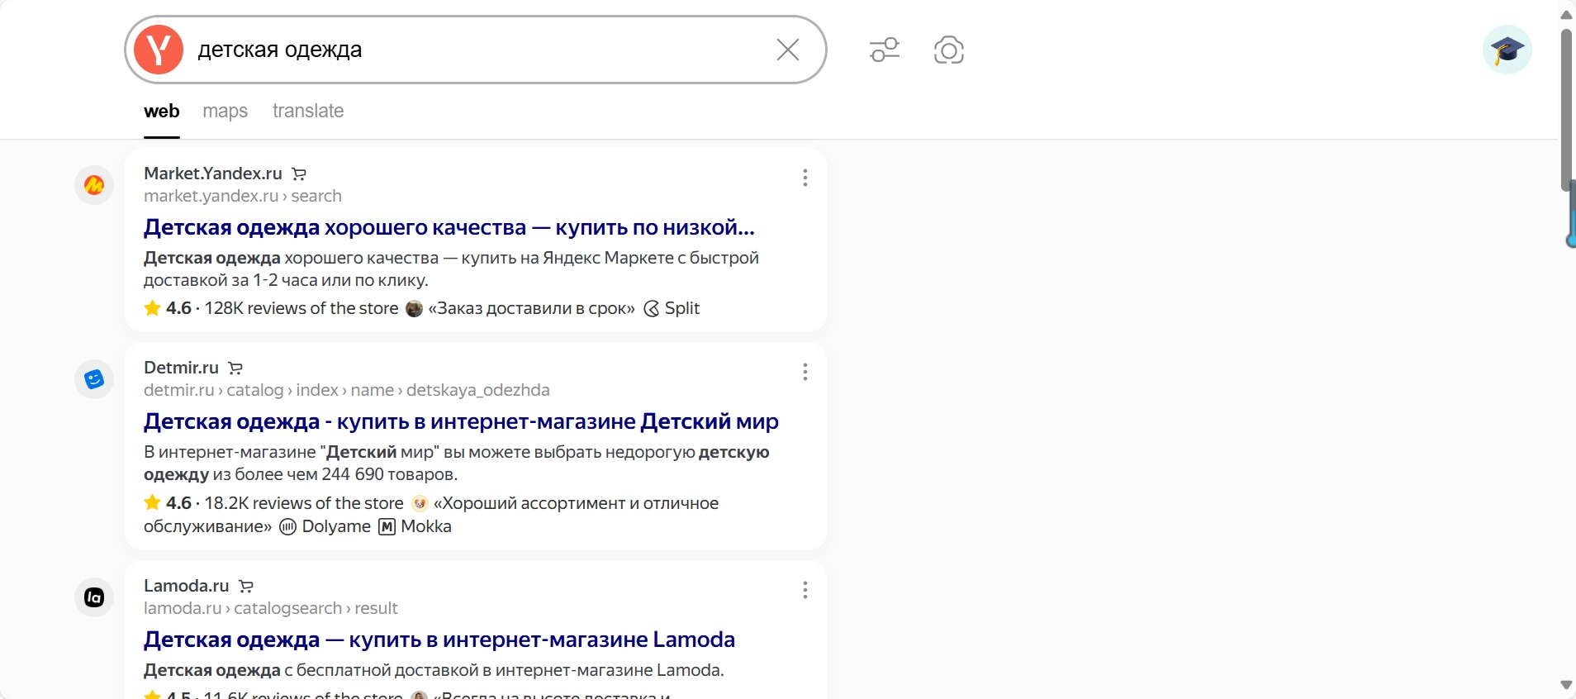Click the vertical scrollbar thumb
Image resolution: width=1576 pixels, height=699 pixels.
(1566, 110)
